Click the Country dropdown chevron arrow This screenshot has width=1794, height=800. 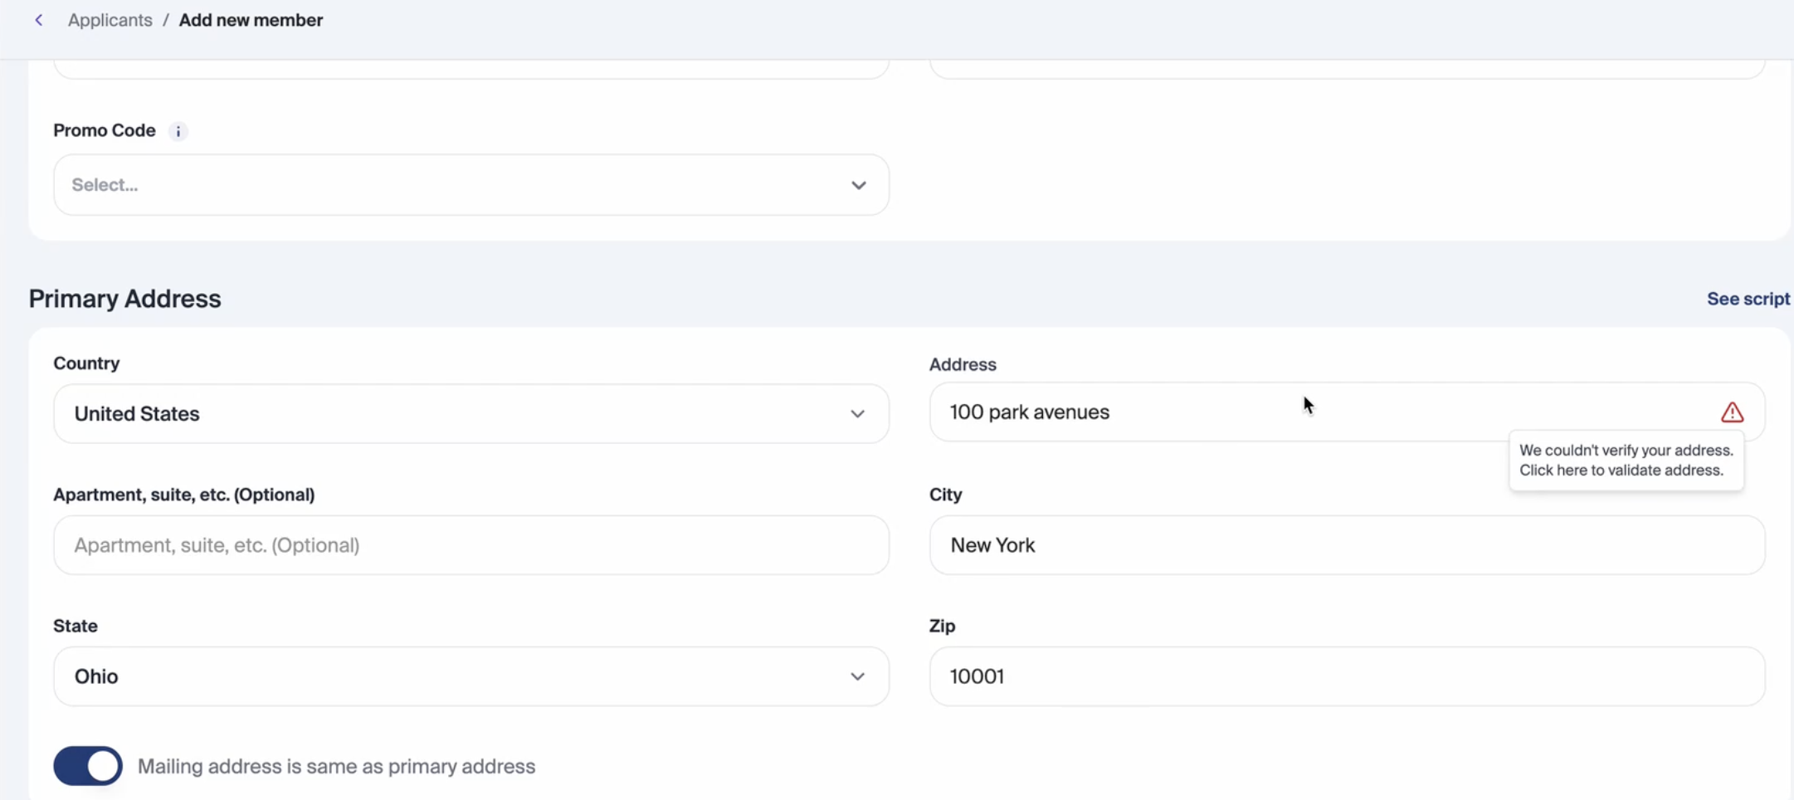click(857, 414)
